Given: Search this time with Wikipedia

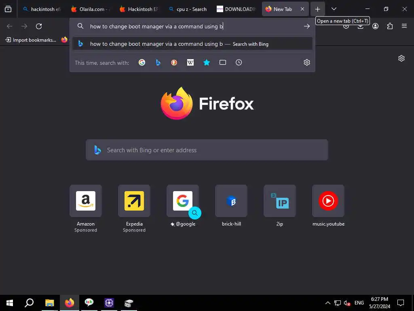Looking at the screenshot, I should click(190, 62).
